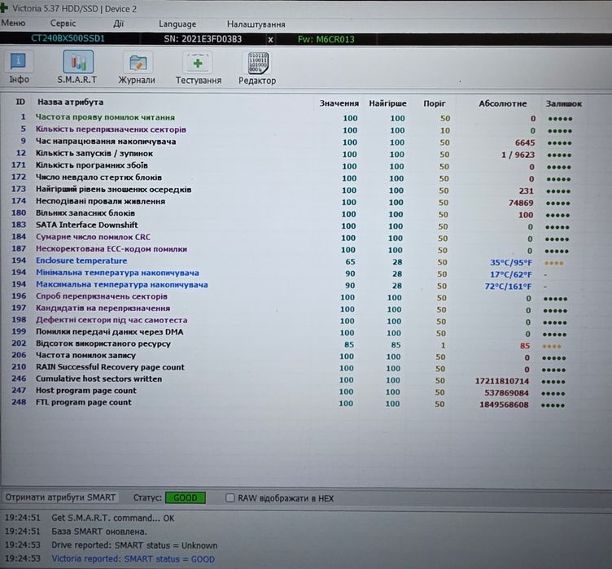Enable RAW відображати в HEX checkbox

(230, 498)
